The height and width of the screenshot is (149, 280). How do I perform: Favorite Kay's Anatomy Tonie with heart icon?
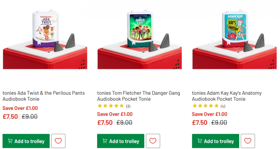coord(248,141)
